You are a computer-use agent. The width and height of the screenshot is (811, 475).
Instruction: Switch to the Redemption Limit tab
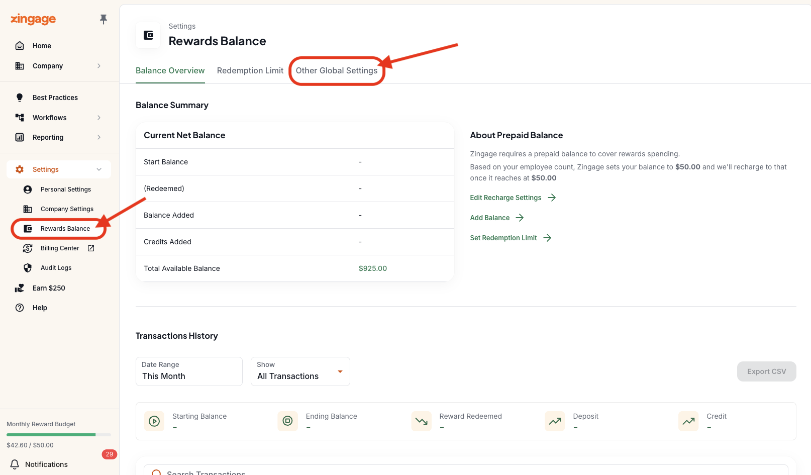click(x=250, y=71)
